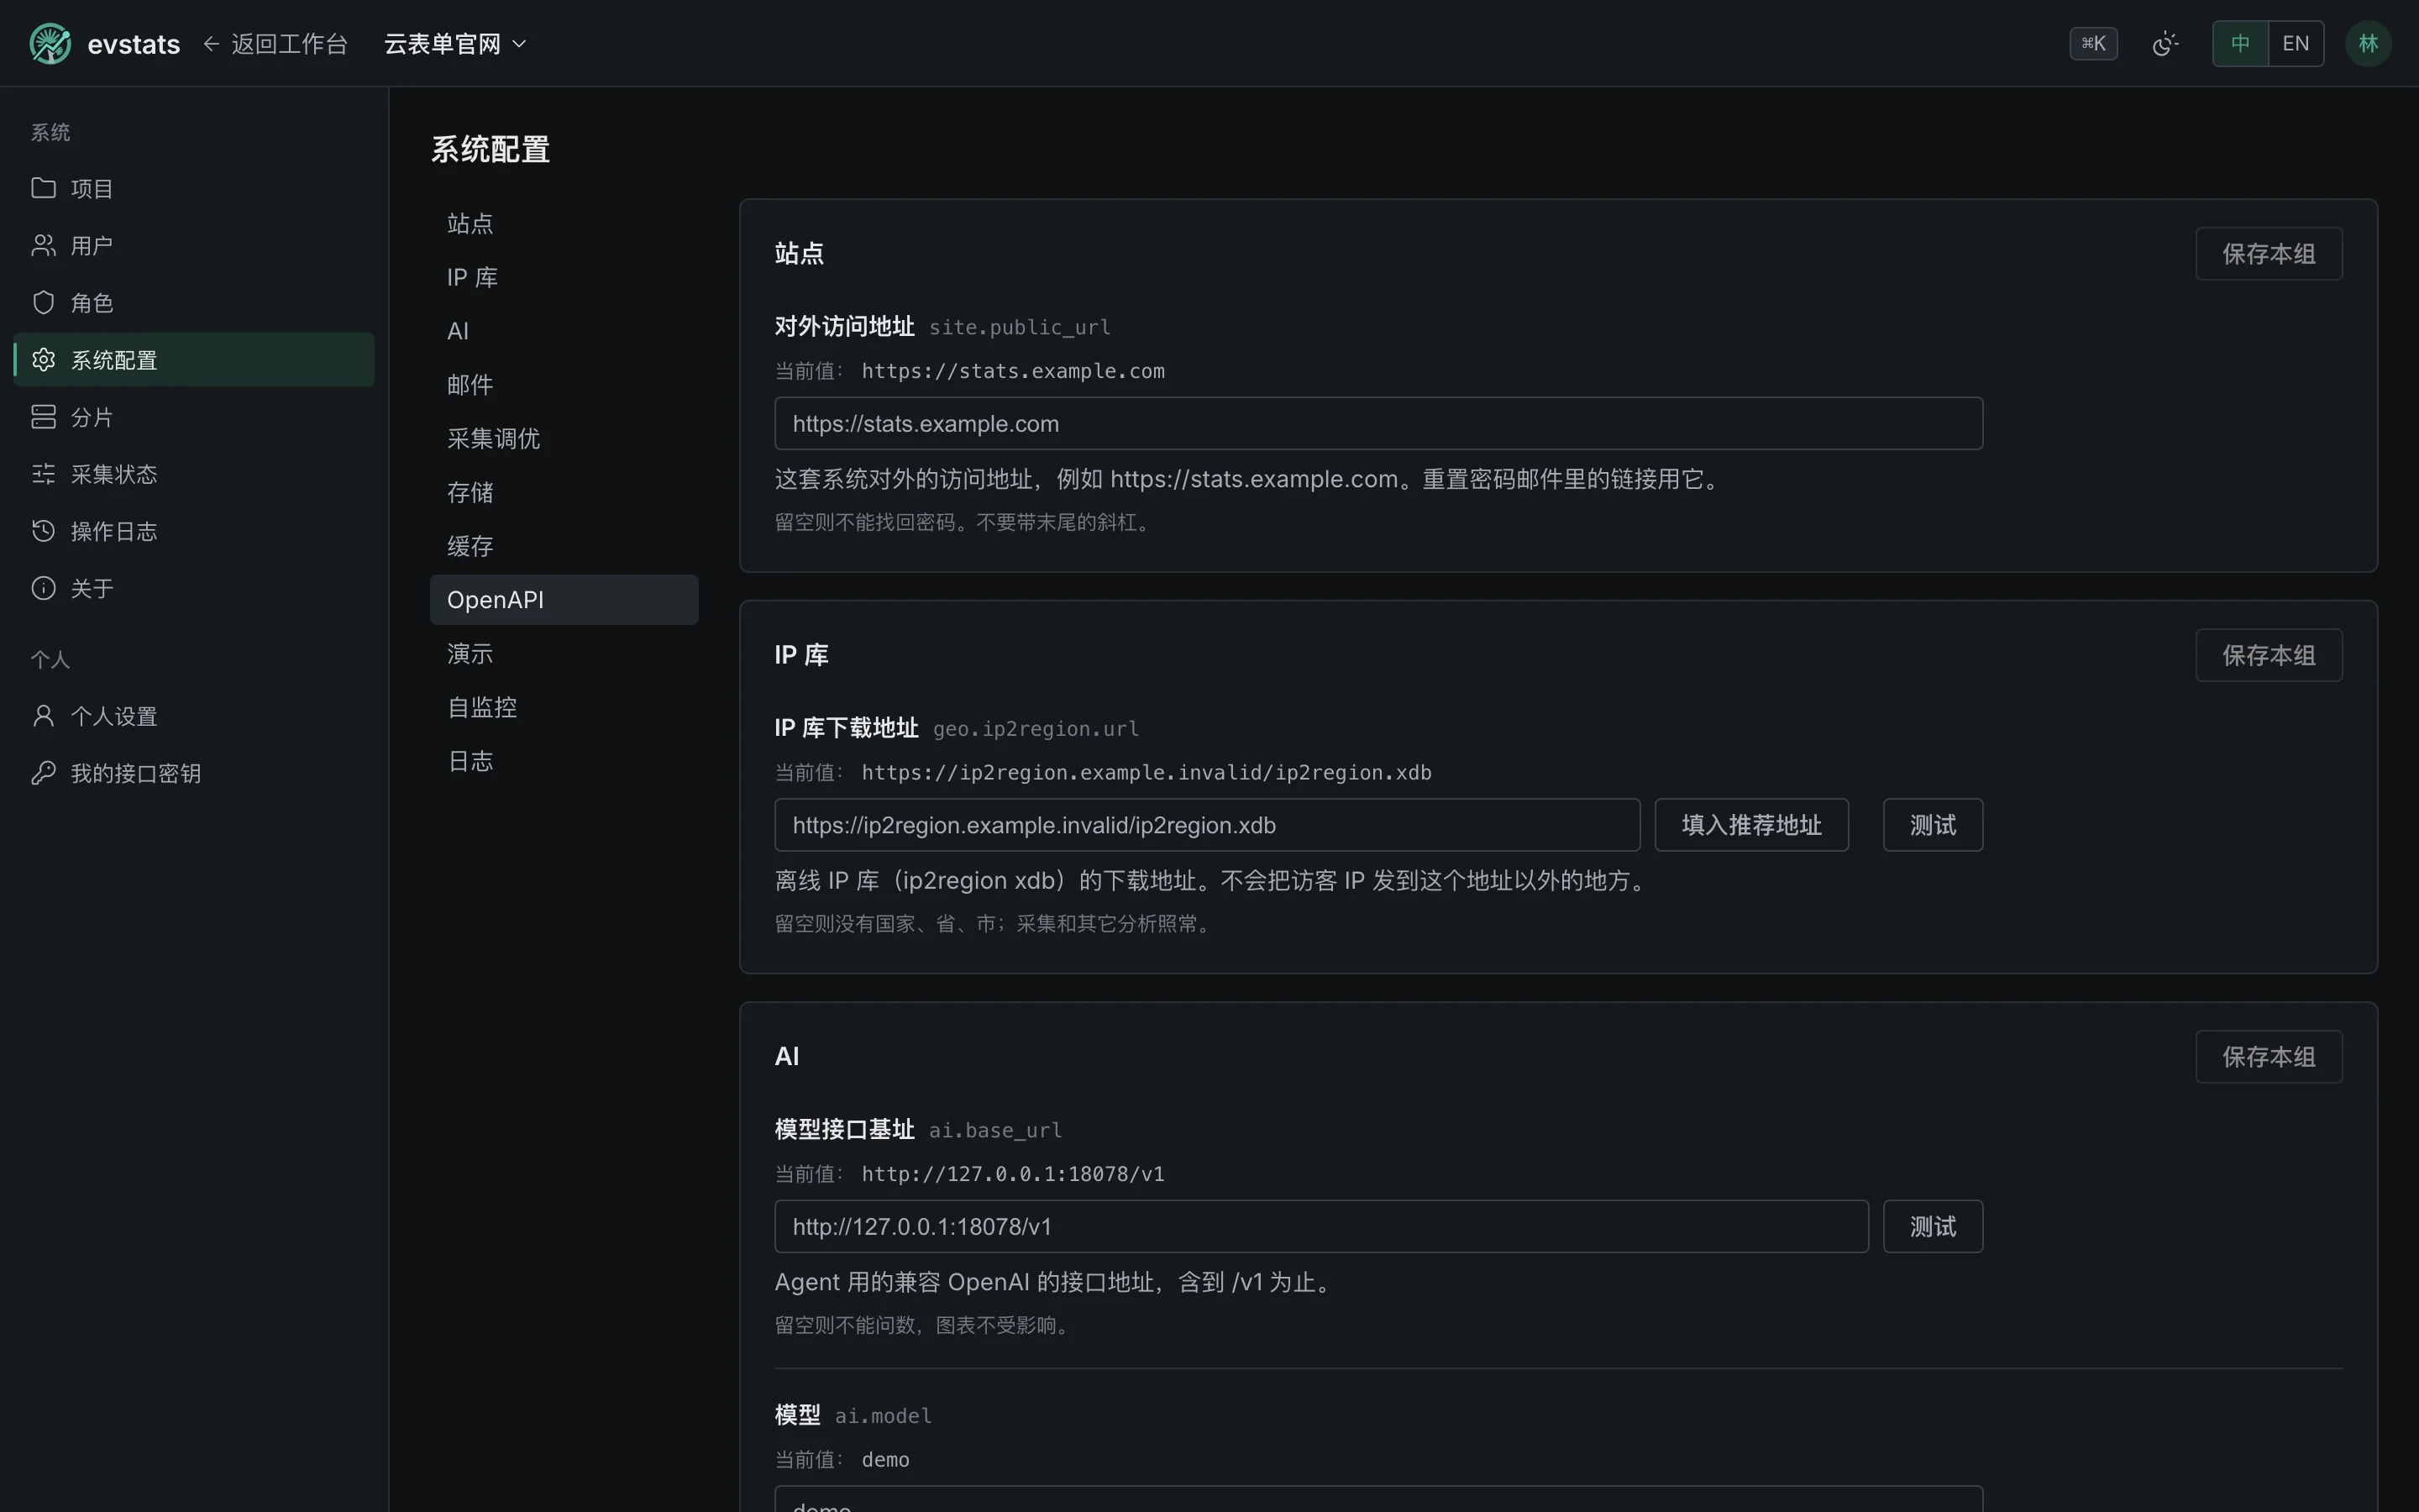Click 填入推荐地址 button
Screen dimensions: 2419x1512
point(1751,825)
